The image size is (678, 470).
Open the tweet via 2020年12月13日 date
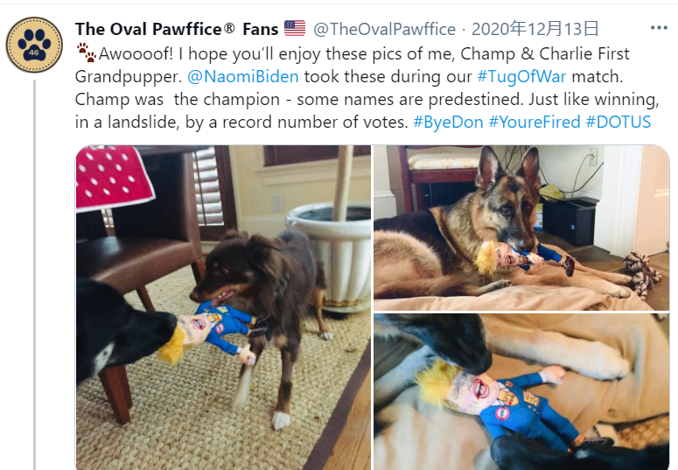535,29
